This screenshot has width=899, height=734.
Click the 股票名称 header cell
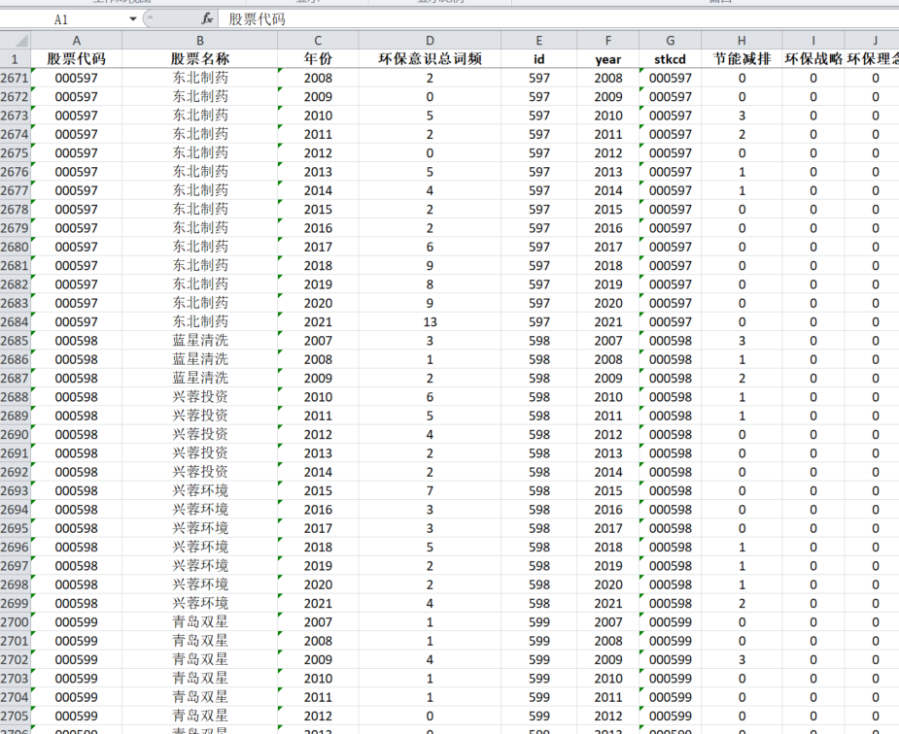coord(199,59)
